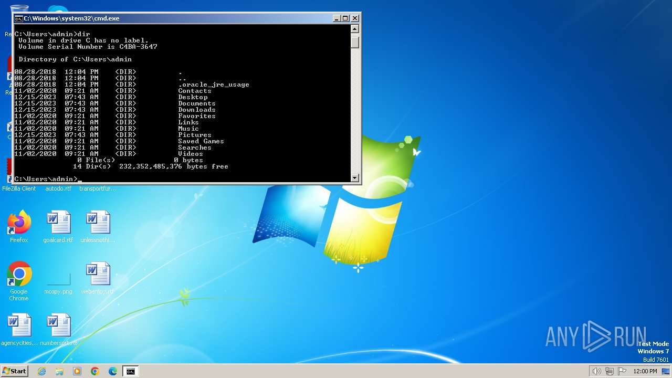672x378 pixels.
Task: Open the Start menu
Action: [15, 371]
